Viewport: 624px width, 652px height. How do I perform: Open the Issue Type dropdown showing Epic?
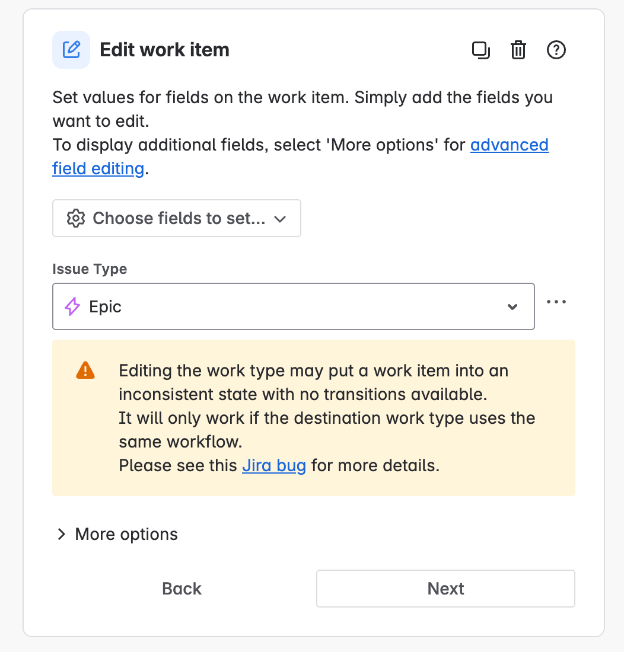(x=293, y=306)
